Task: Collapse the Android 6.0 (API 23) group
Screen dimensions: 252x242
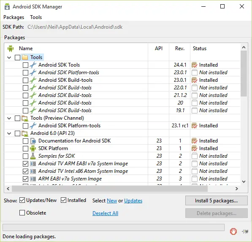Action: click(x=9, y=133)
